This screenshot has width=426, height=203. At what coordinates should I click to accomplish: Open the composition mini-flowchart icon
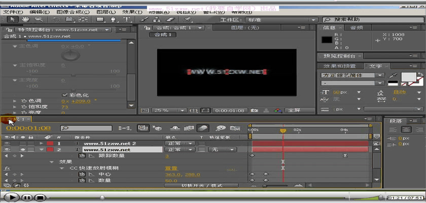point(125,128)
